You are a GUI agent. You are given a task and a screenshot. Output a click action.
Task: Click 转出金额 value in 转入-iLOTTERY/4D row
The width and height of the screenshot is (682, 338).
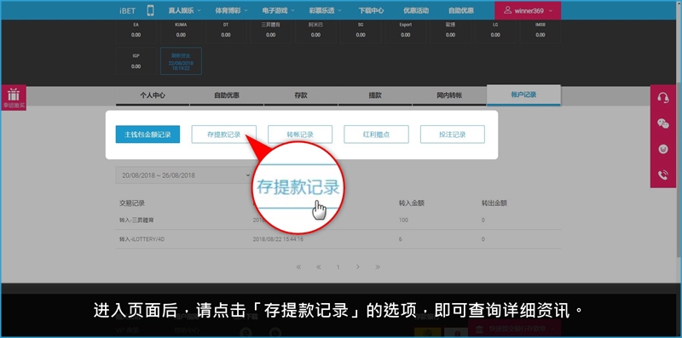click(483, 239)
